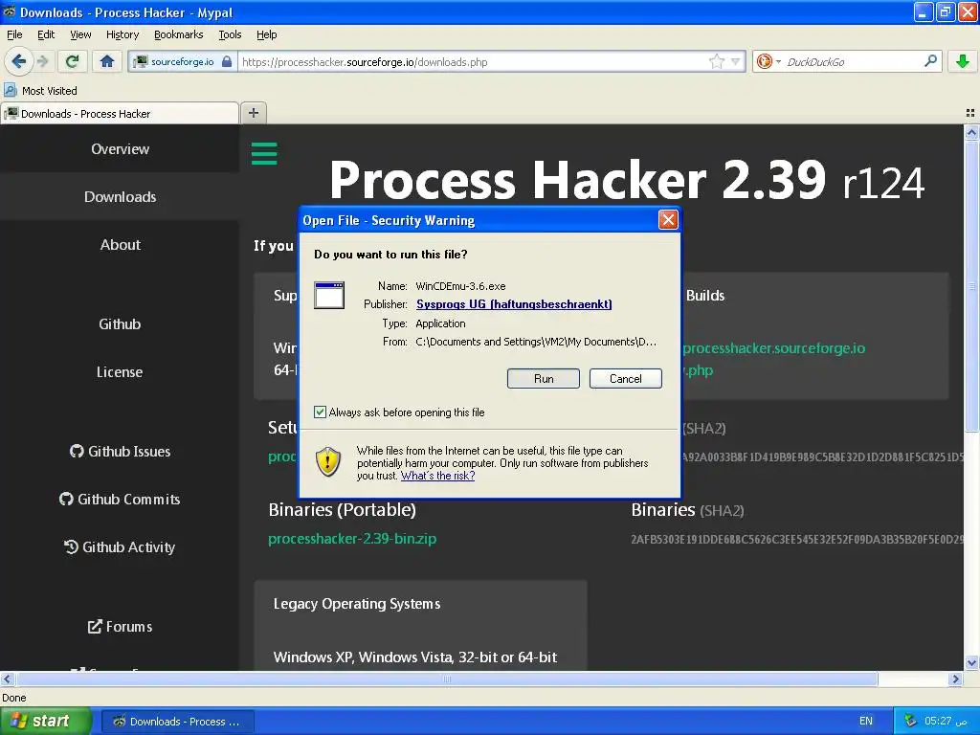This screenshot has width=980, height=735.
Task: Open the History menu
Action: 122,34
